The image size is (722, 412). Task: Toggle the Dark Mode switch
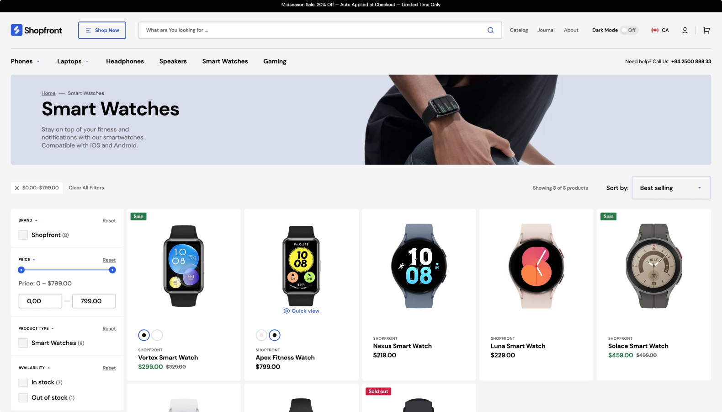(629, 30)
